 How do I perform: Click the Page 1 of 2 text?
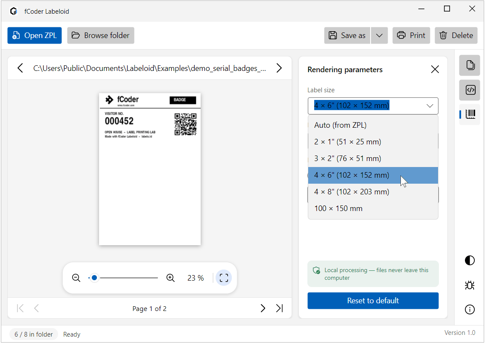click(x=149, y=309)
